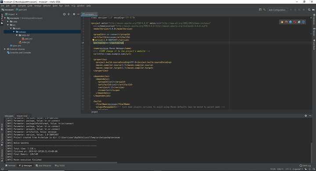Select web.xml in project tree
The height and width of the screenshot is (171, 316).
tap(27, 39)
